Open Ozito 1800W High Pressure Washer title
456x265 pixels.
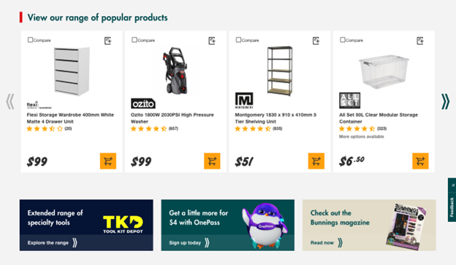(172, 118)
